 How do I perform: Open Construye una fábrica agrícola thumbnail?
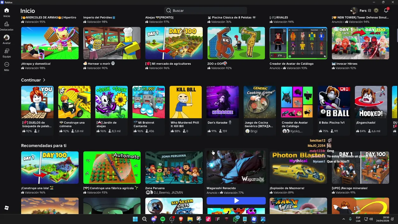(x=112, y=167)
